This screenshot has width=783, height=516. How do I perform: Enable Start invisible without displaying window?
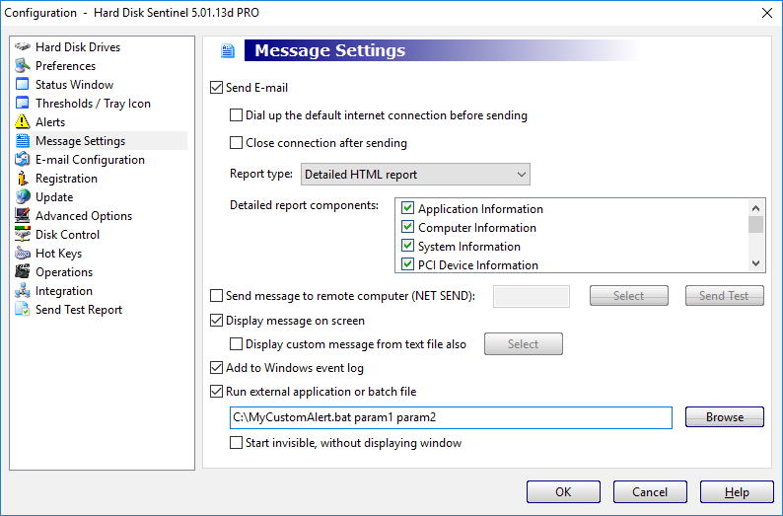click(236, 443)
